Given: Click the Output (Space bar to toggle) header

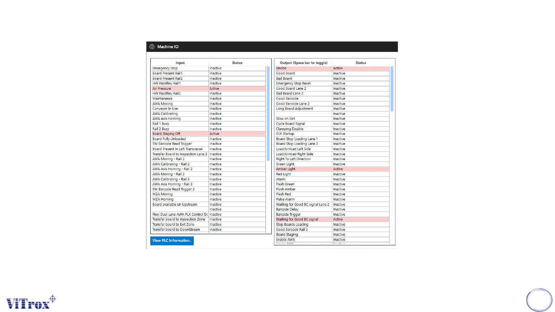Looking at the screenshot, I should (x=304, y=63).
